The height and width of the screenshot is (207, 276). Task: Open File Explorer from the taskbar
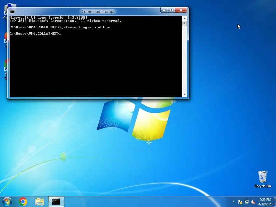[x=40, y=202]
